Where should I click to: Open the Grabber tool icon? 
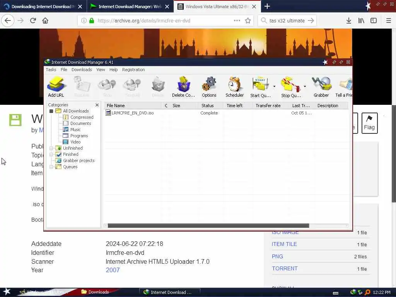click(321, 87)
